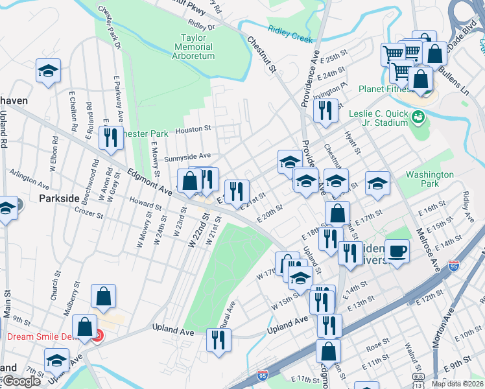Click the restaurant marker on Upland Ave near Rural Ave
This screenshot has height=389, width=485.
tap(219, 342)
